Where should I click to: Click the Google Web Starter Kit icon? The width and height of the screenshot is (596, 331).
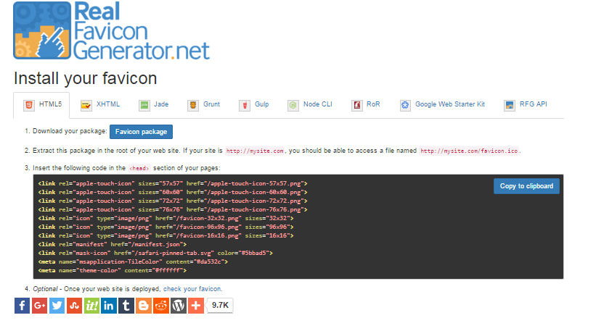[x=405, y=106]
